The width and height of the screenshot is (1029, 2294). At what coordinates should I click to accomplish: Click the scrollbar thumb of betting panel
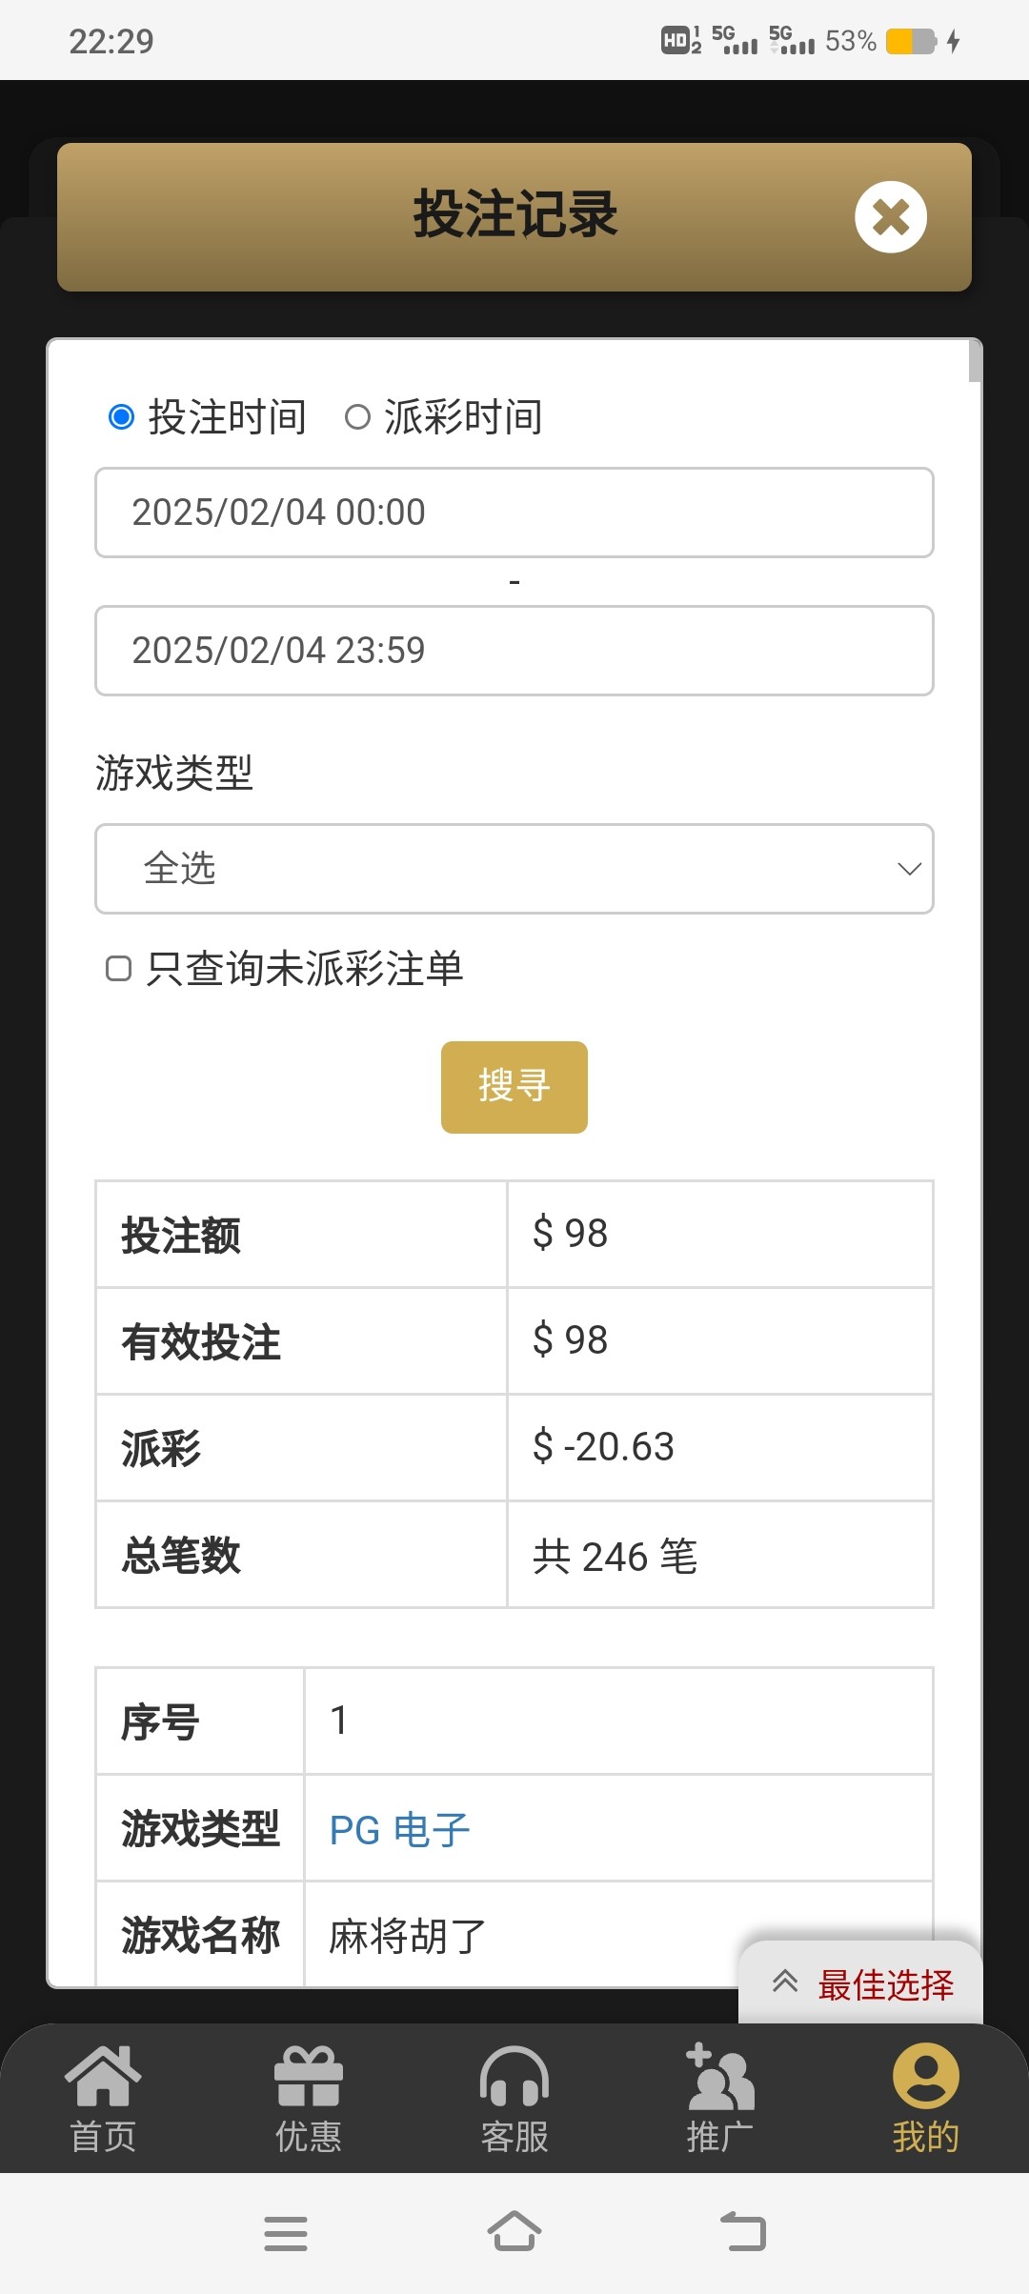tap(975, 362)
